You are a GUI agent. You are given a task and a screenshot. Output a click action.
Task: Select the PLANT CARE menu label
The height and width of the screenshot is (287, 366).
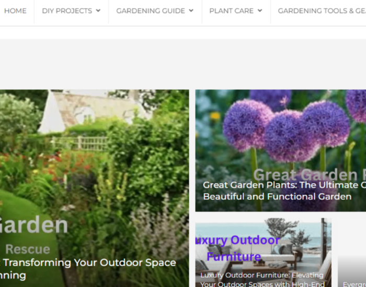(231, 11)
